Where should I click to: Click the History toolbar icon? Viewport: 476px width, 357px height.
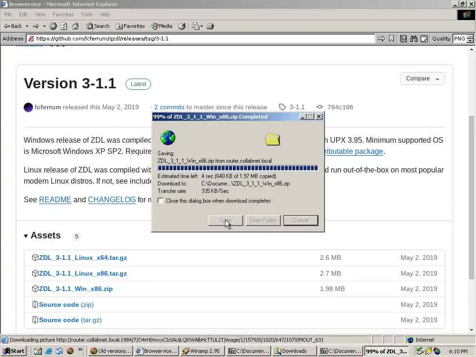coord(182,26)
